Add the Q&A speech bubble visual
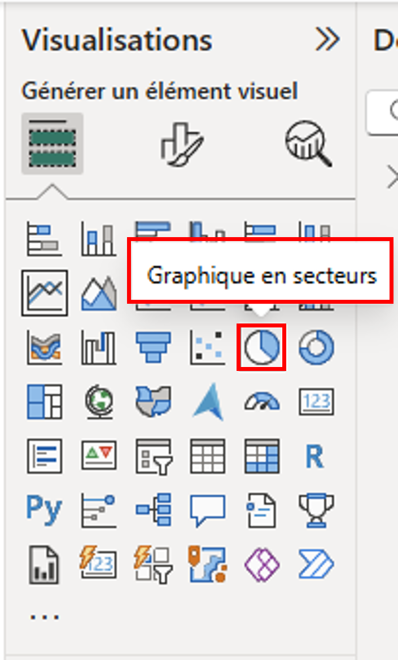Viewport: 398px width, 660px height. pyautogui.click(x=207, y=510)
